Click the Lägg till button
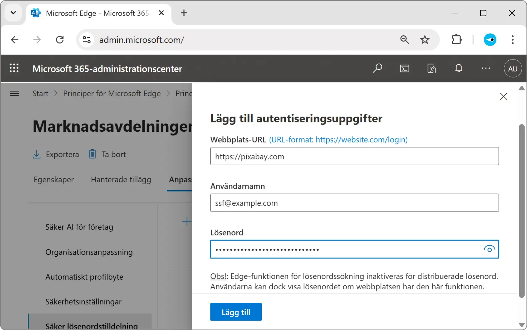 (x=236, y=312)
